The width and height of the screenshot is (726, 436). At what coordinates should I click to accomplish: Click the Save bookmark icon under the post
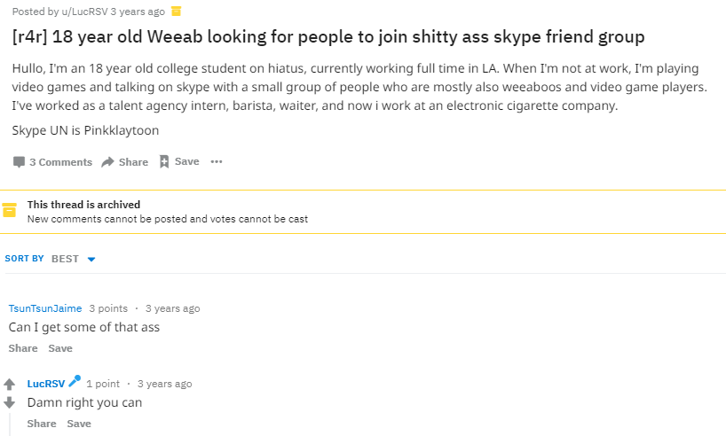[164, 161]
